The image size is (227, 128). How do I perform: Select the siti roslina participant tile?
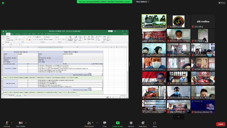coord(203,21)
